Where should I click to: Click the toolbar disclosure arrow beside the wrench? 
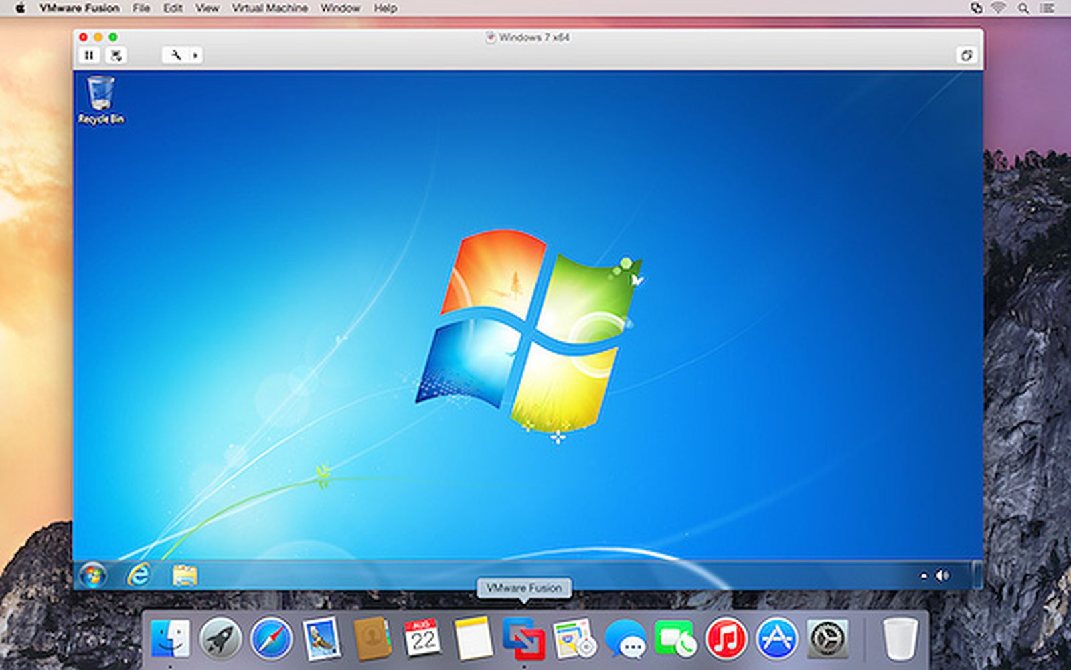(x=195, y=55)
